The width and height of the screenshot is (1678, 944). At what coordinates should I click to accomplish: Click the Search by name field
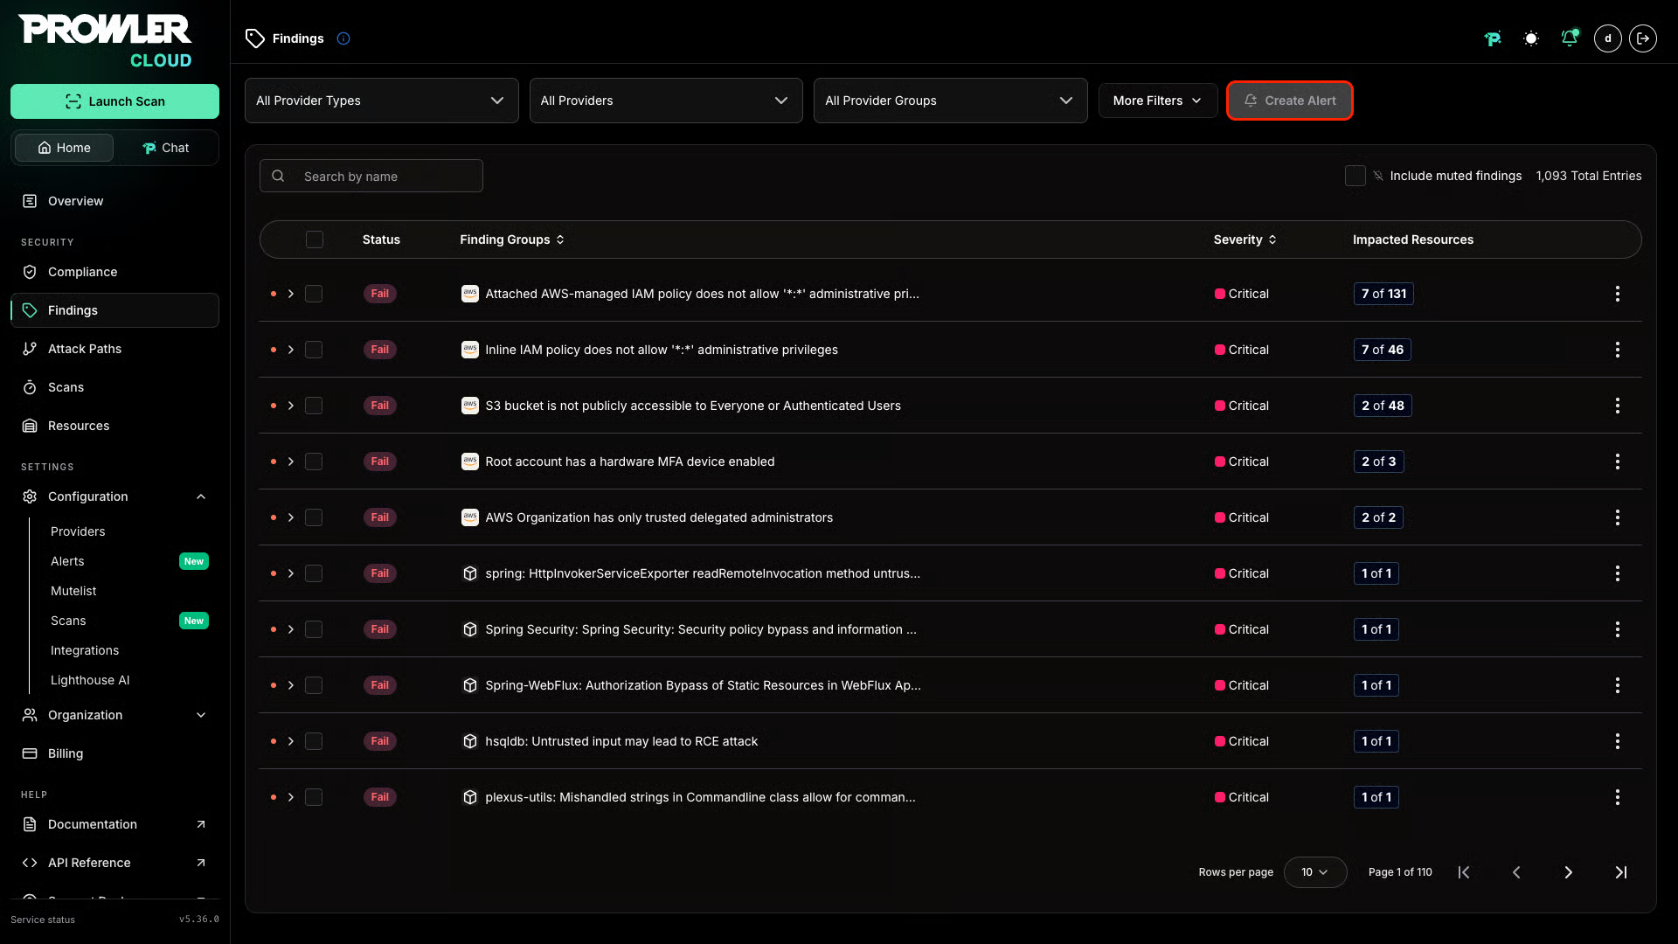pyautogui.click(x=371, y=176)
